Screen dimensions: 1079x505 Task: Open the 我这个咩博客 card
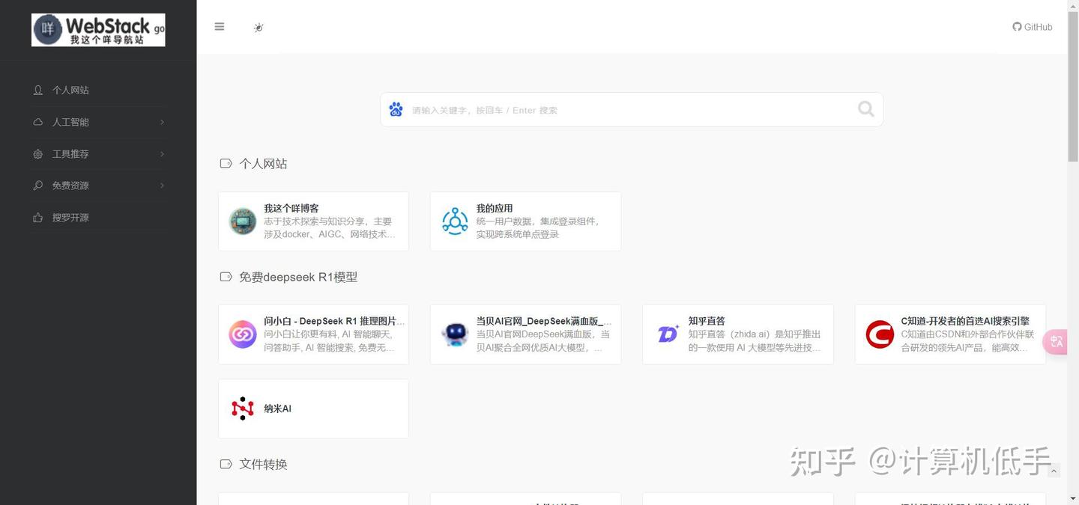click(x=313, y=221)
